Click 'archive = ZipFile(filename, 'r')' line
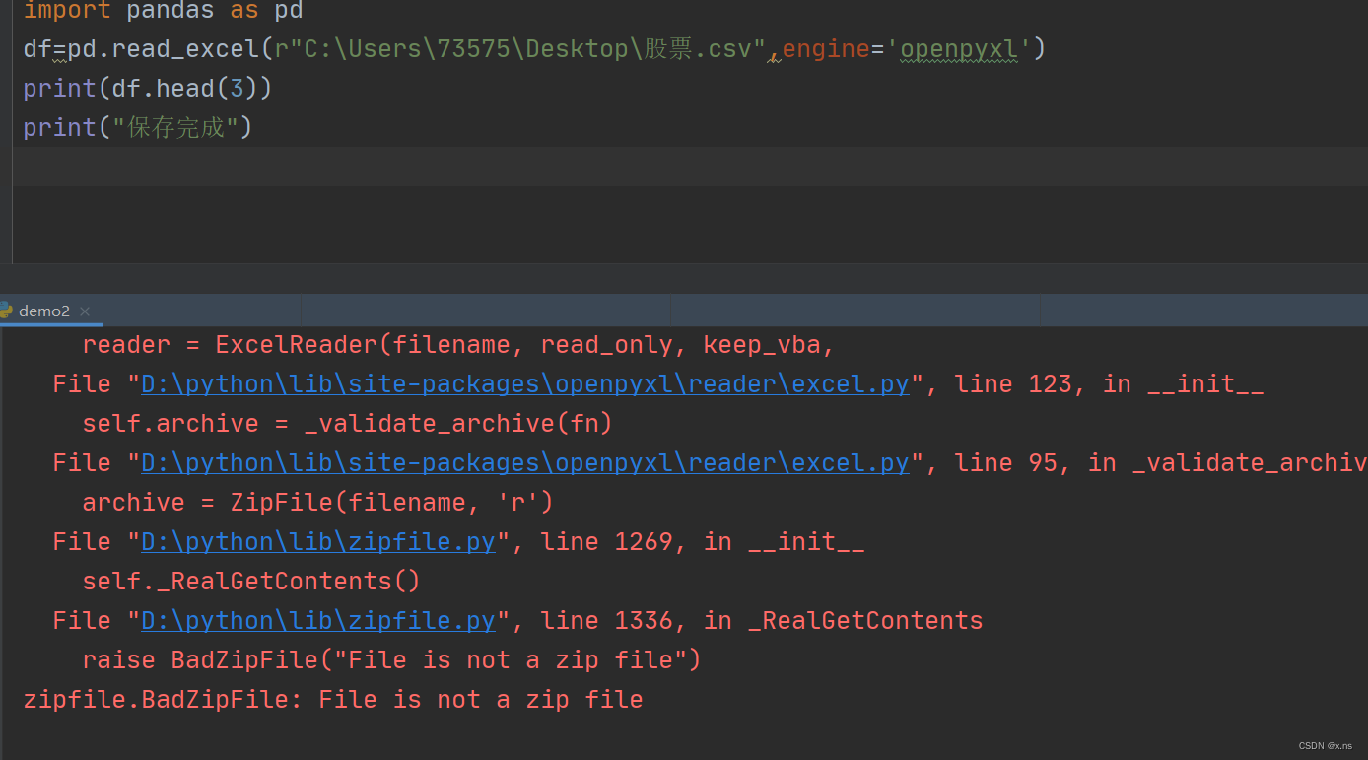Screen dimensions: 1368x760 pos(317,502)
